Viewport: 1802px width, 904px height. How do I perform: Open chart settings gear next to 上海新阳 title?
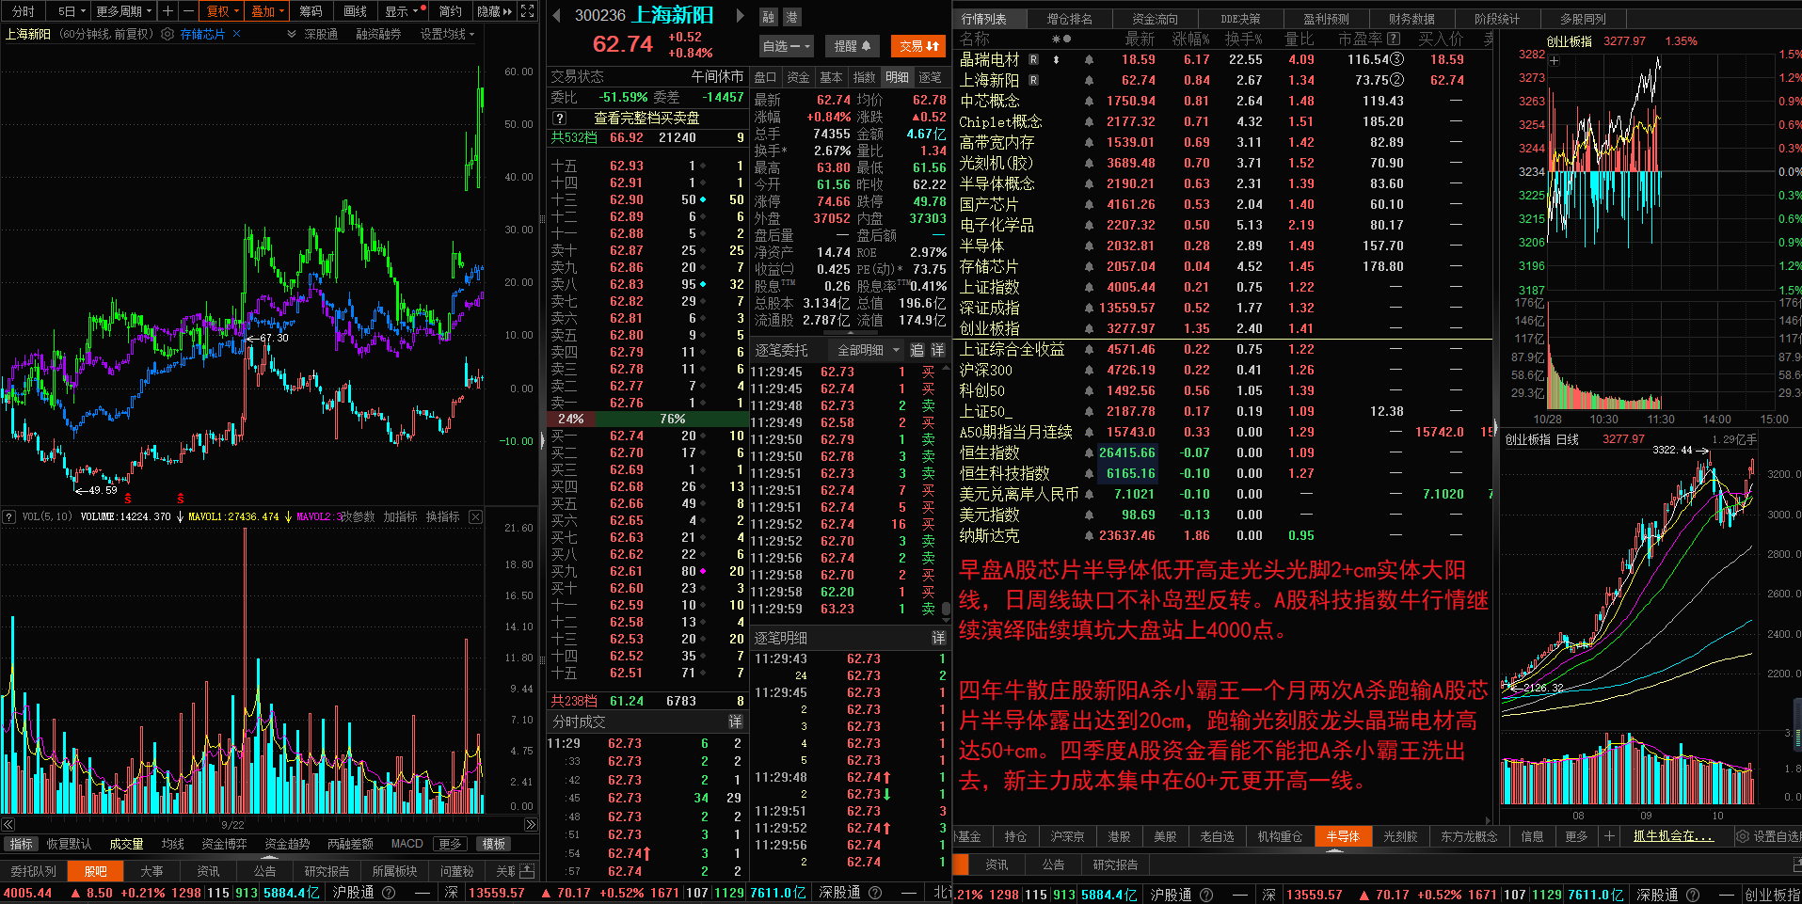[167, 34]
